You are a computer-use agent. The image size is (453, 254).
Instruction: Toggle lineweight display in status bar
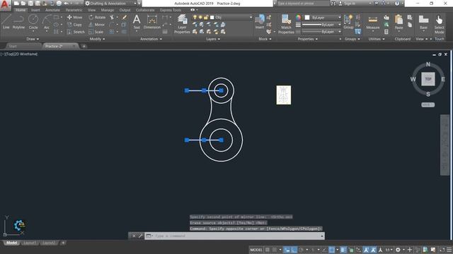click(343, 250)
